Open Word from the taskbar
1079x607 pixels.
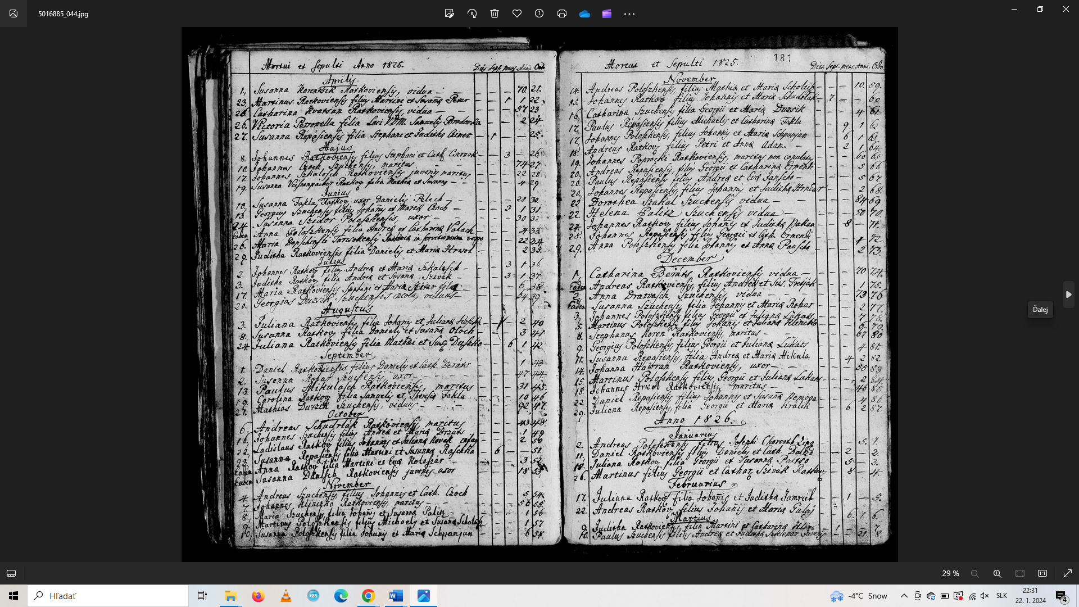click(396, 596)
